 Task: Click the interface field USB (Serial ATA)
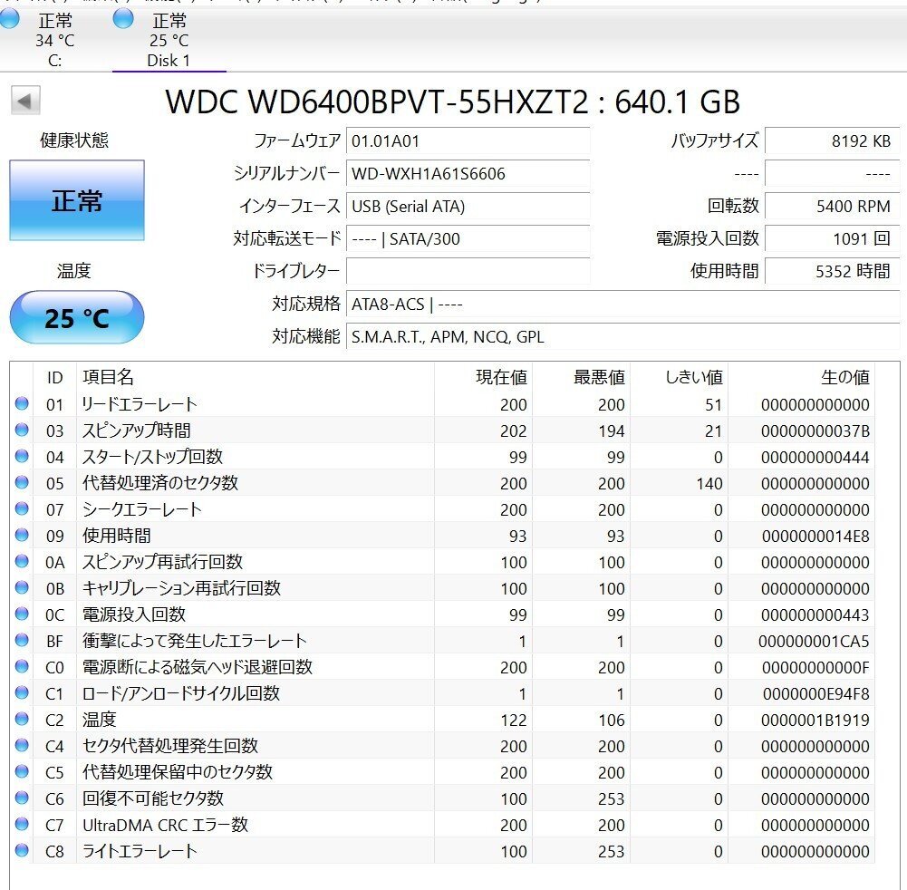click(468, 206)
